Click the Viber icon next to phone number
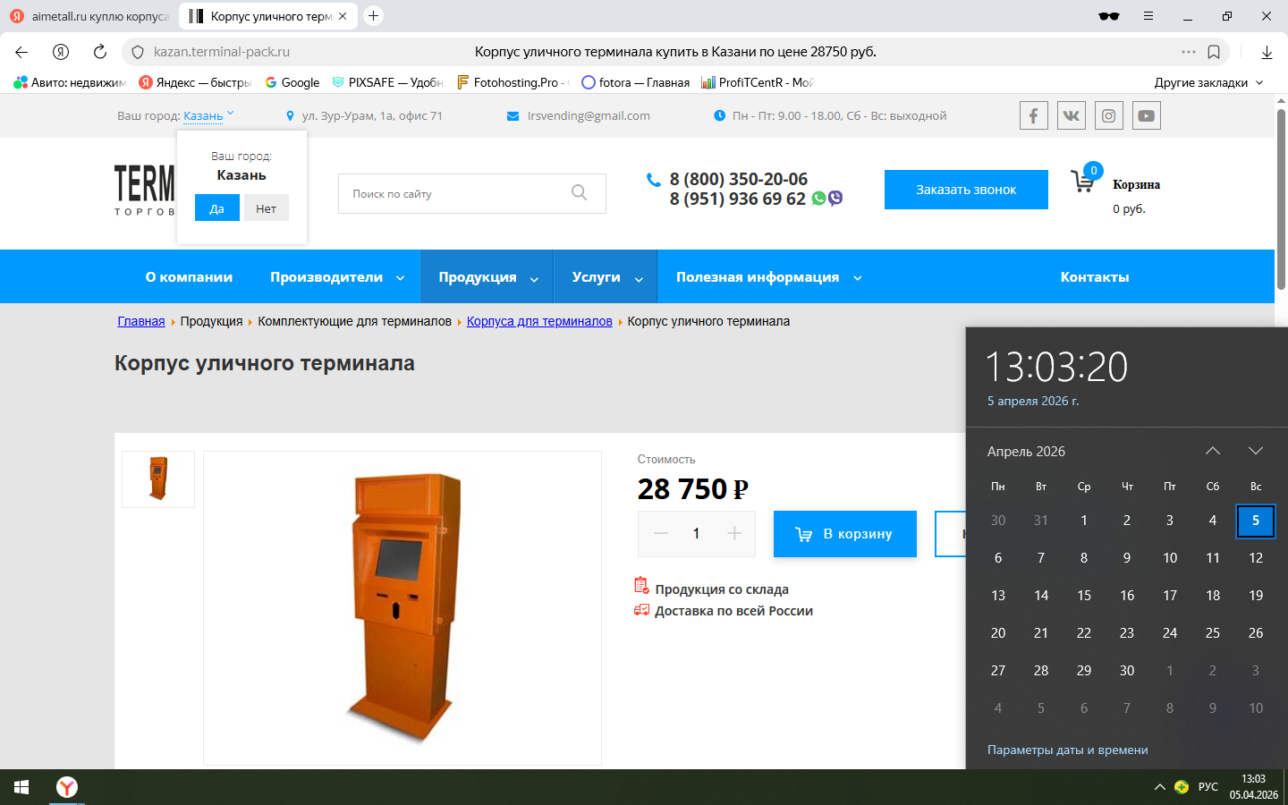 tap(835, 199)
